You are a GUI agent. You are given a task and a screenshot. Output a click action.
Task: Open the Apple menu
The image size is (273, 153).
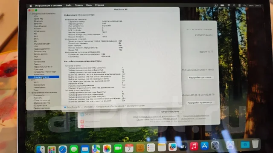click(x=31, y=6)
